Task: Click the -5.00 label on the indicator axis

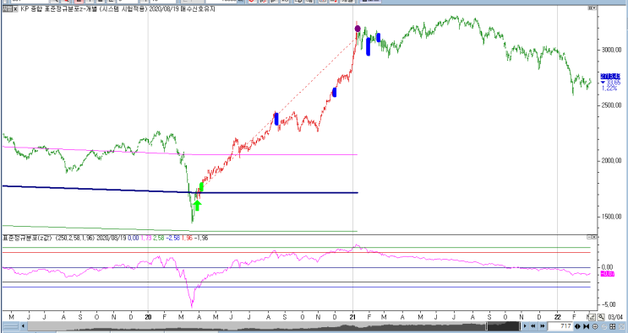Action: point(609,304)
